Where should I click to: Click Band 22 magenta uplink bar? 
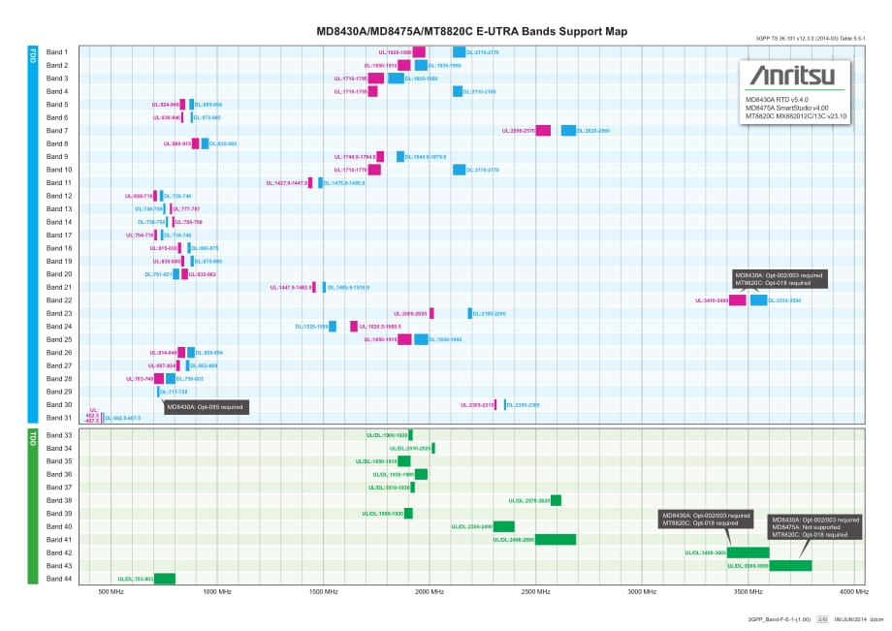737,300
